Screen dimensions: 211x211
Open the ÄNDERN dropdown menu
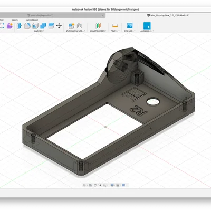39,31
